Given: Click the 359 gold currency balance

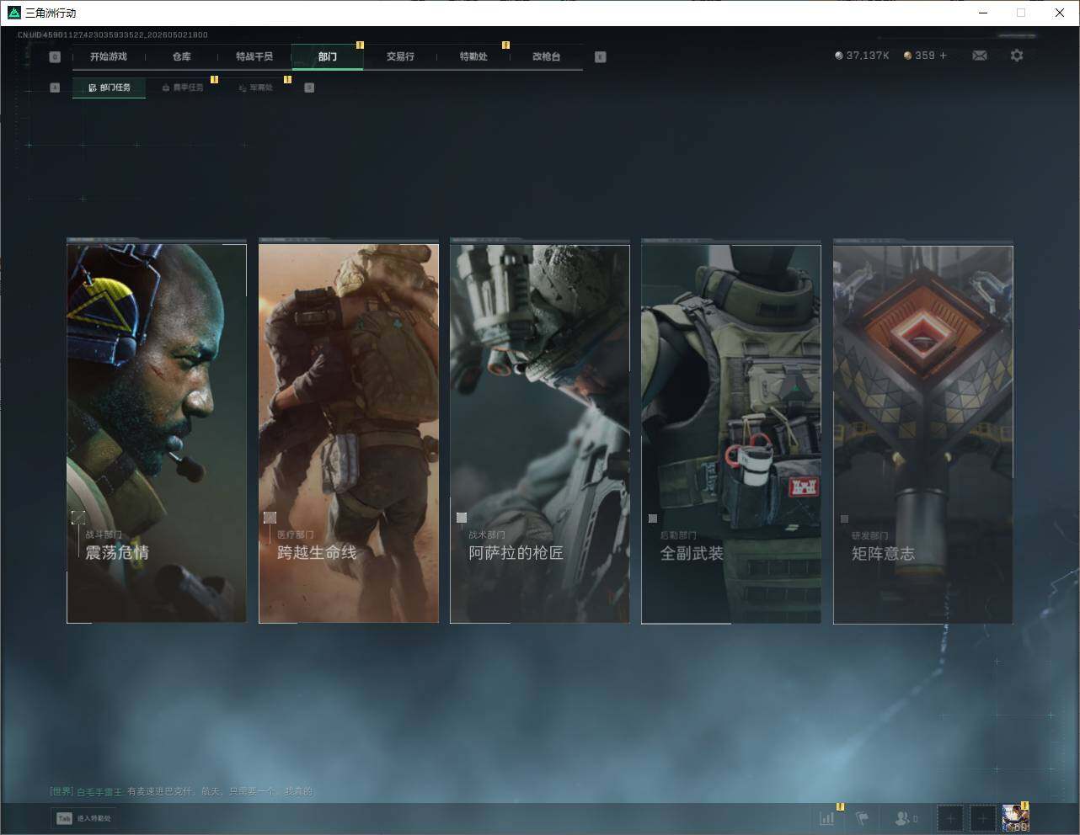Looking at the screenshot, I should click(x=919, y=56).
